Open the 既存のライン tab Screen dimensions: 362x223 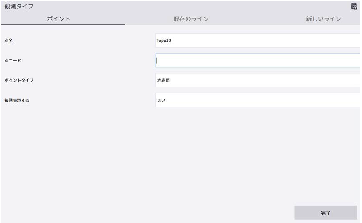[x=191, y=19]
